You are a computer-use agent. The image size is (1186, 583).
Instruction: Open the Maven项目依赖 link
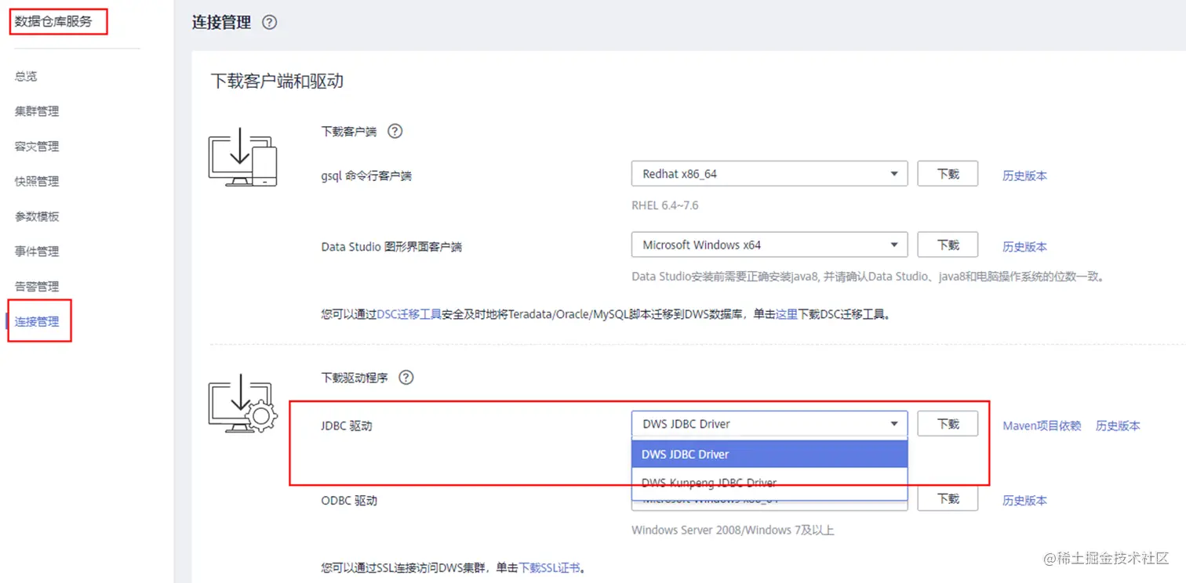[x=1042, y=425]
